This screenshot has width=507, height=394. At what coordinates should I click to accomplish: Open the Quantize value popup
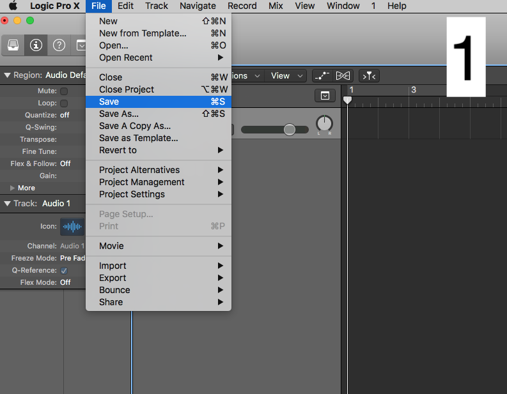65,116
